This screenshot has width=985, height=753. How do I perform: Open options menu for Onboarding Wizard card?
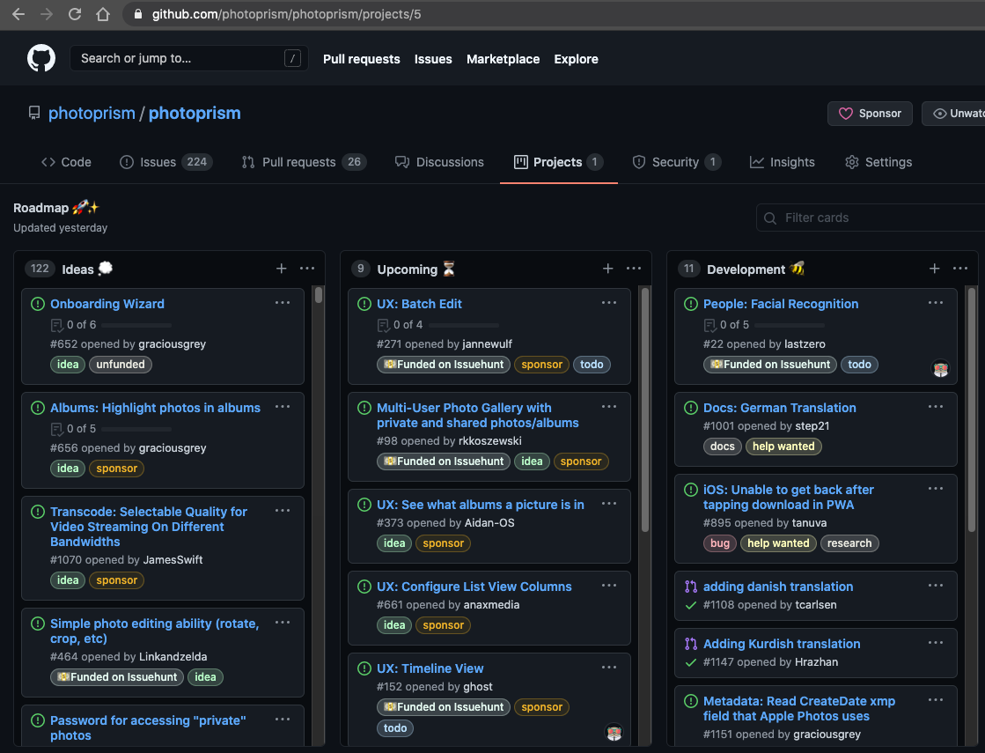click(283, 303)
